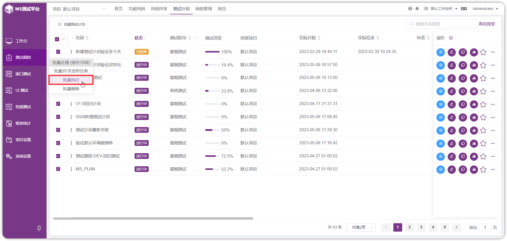
Task: Choose 批量执行 from the batch menu
Action: (71, 80)
